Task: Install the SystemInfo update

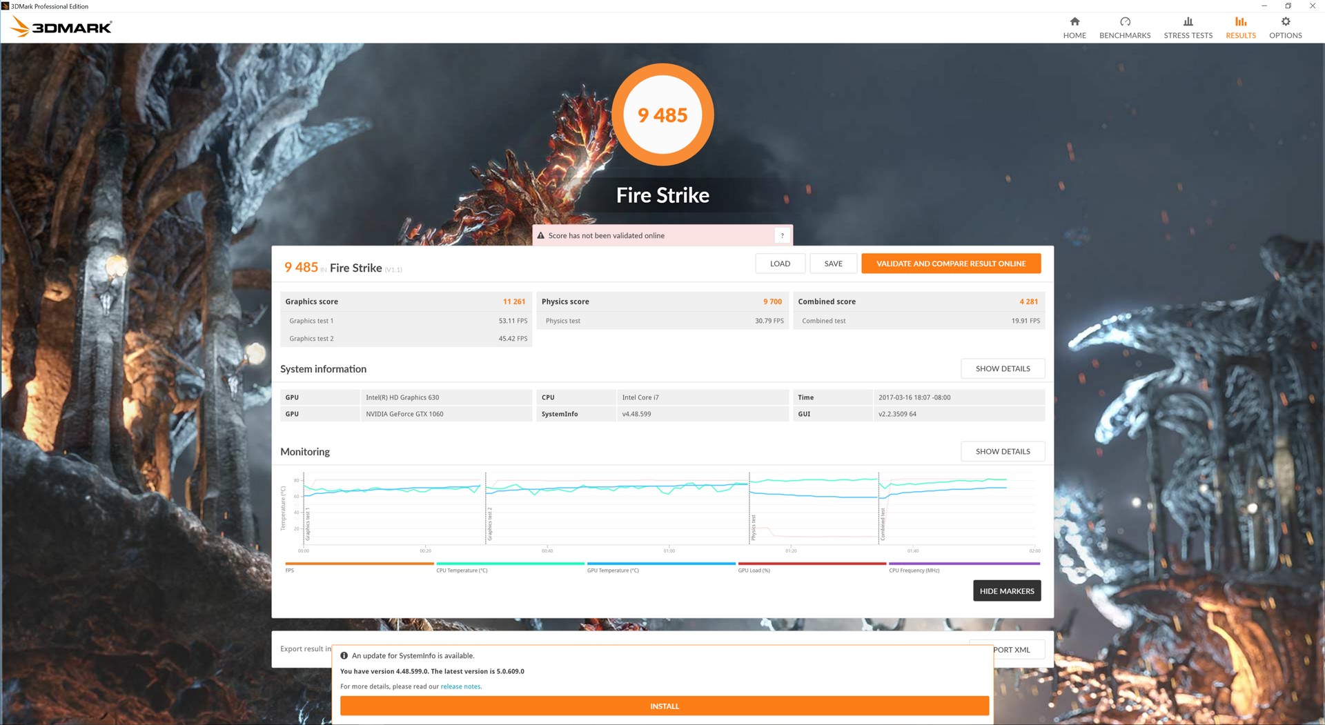Action: (x=665, y=706)
